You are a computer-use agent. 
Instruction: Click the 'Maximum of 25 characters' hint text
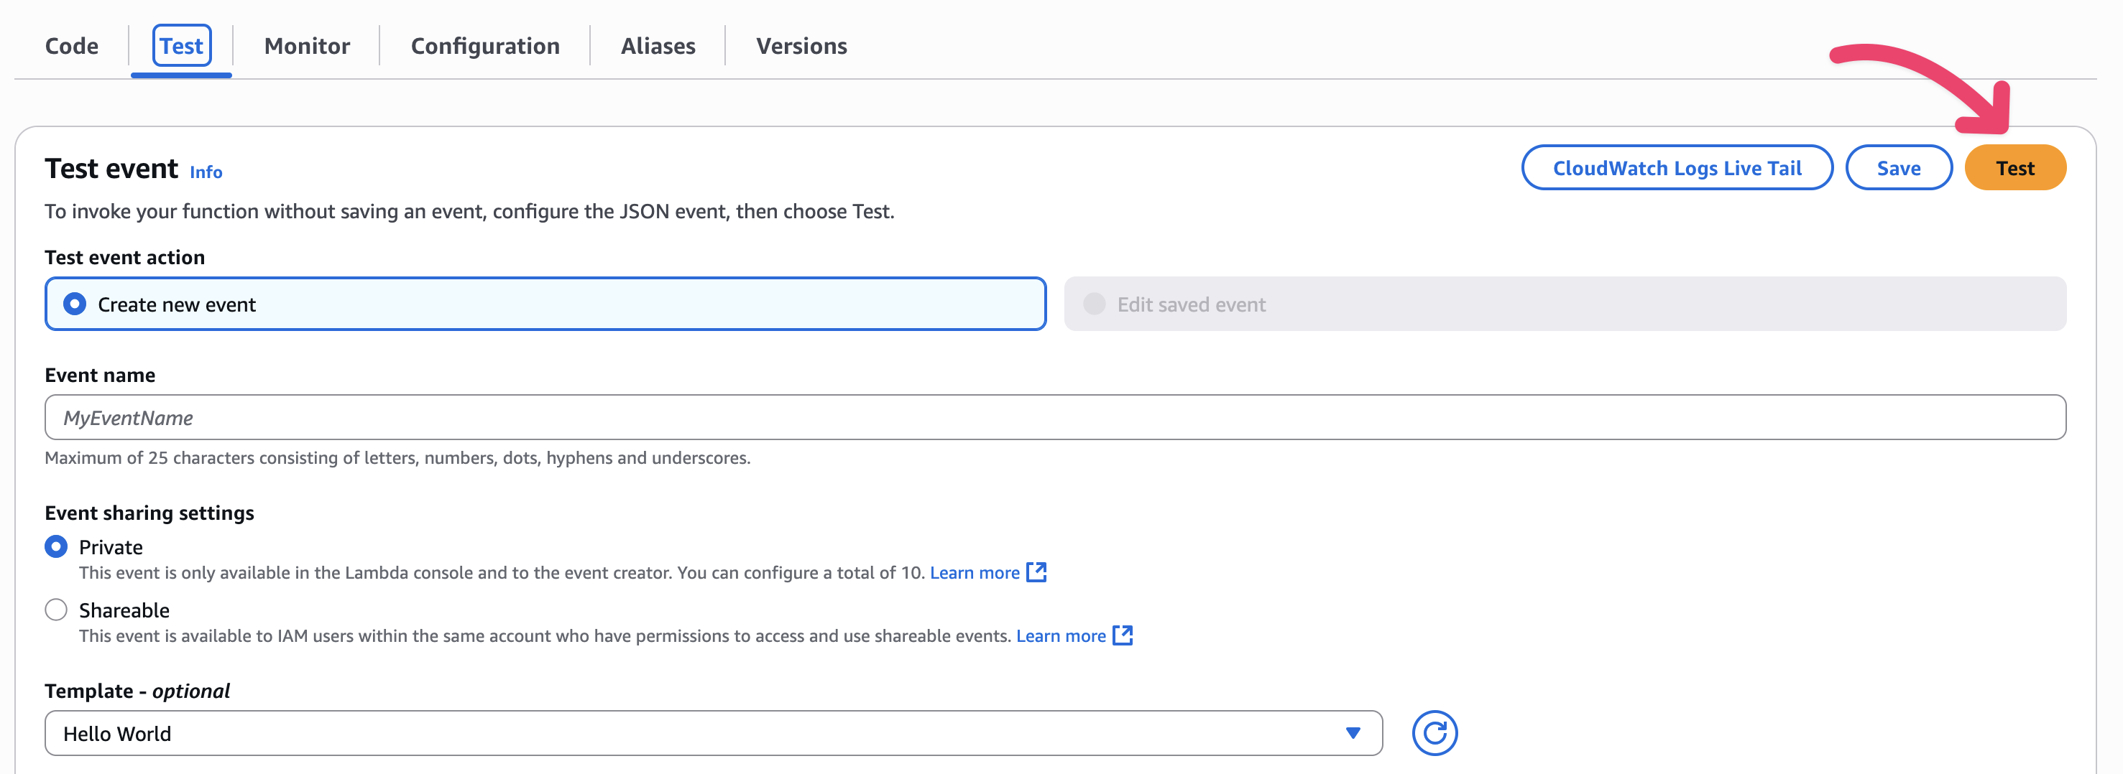click(397, 458)
